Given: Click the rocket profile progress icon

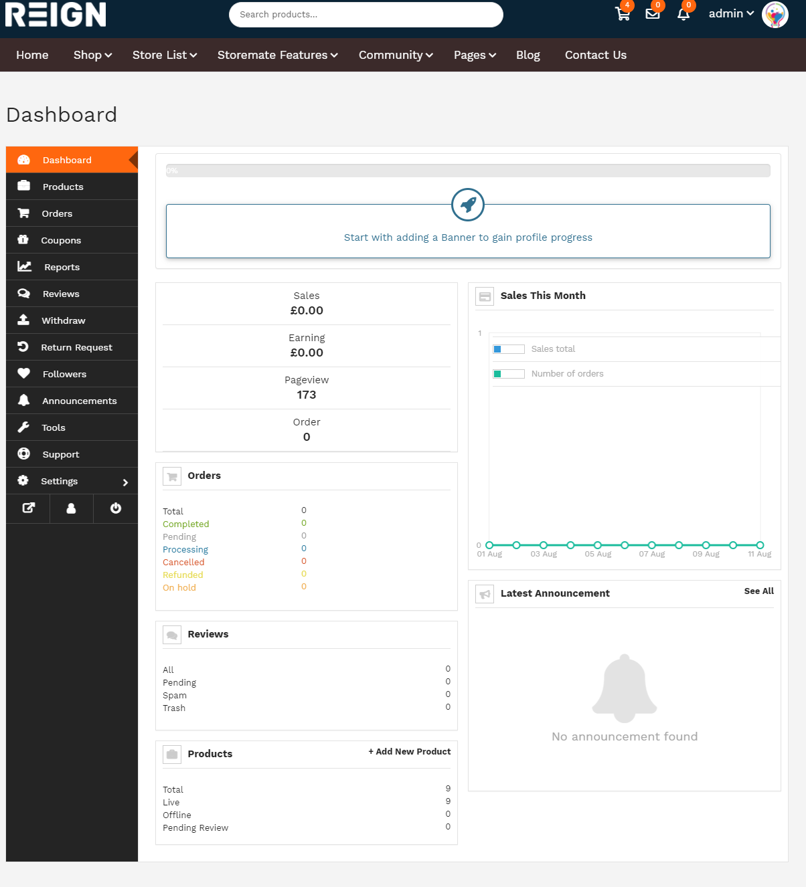Looking at the screenshot, I should [468, 205].
